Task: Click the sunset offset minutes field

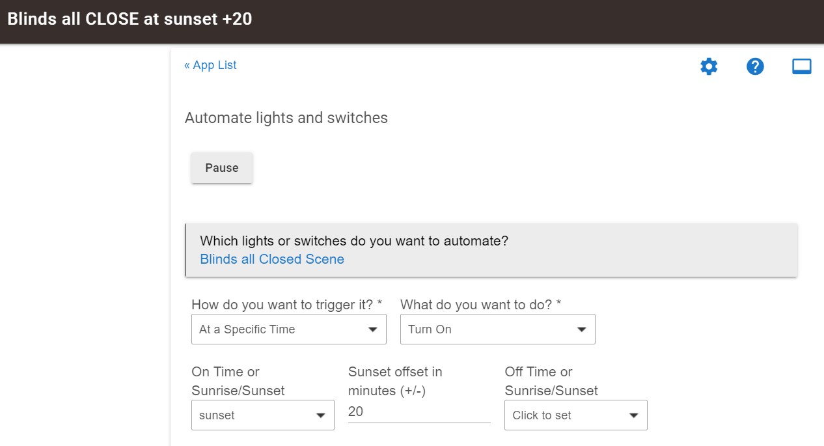Action: pyautogui.click(x=419, y=412)
